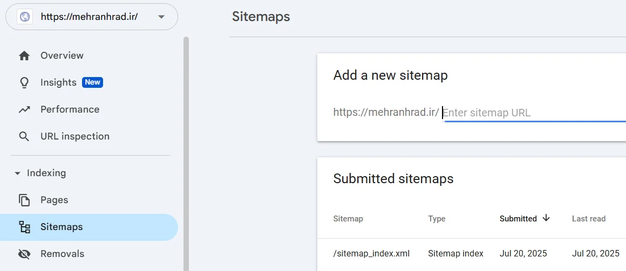Click the Pages documents icon
626x271 pixels.
pos(24,200)
